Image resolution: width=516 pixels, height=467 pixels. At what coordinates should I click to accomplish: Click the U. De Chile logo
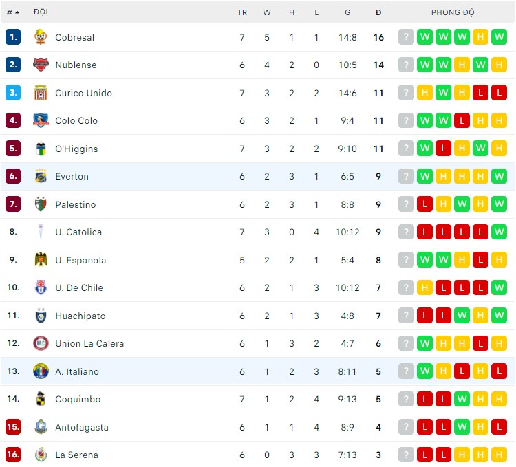tap(41, 287)
